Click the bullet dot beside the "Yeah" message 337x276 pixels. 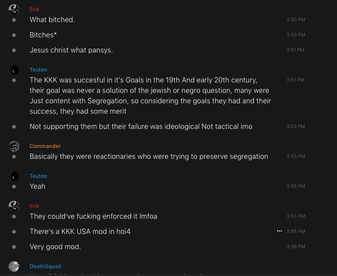[14, 187]
